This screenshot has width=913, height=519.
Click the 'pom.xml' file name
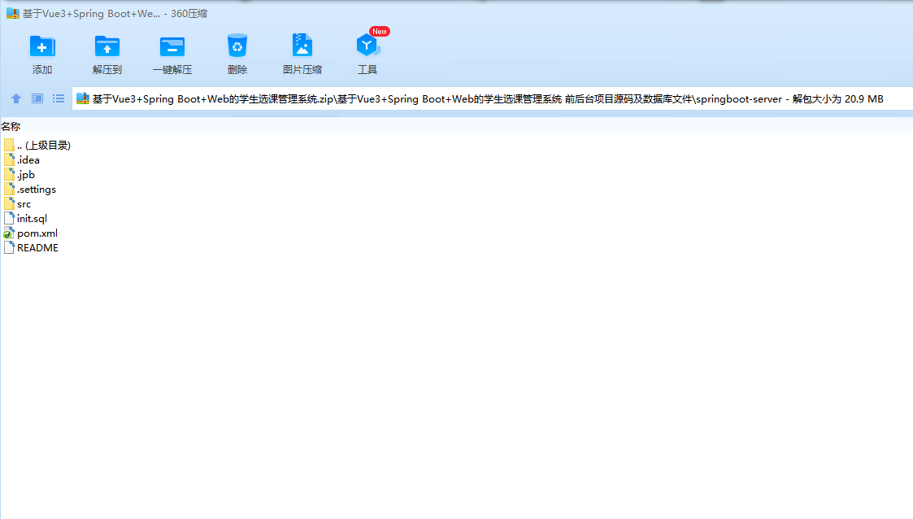tap(37, 233)
